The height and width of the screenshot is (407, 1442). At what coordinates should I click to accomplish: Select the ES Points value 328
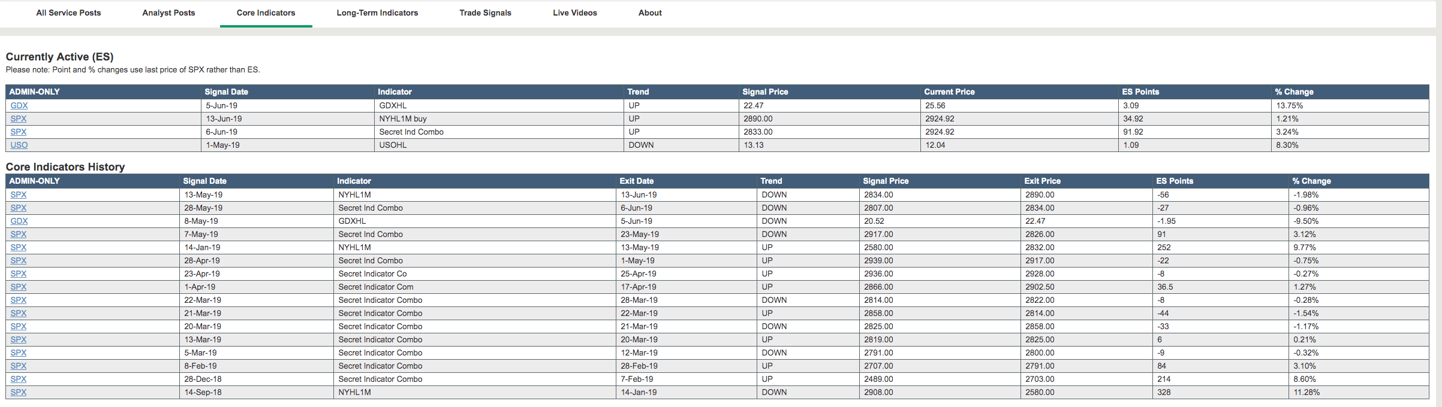coord(1221,392)
